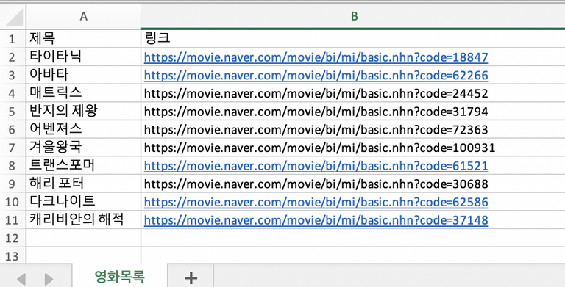Select row 12 header
The image size is (565, 287).
pyautogui.click(x=13, y=238)
